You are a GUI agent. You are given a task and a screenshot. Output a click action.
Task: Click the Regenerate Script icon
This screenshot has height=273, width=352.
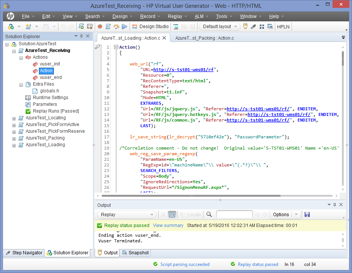(81, 27)
